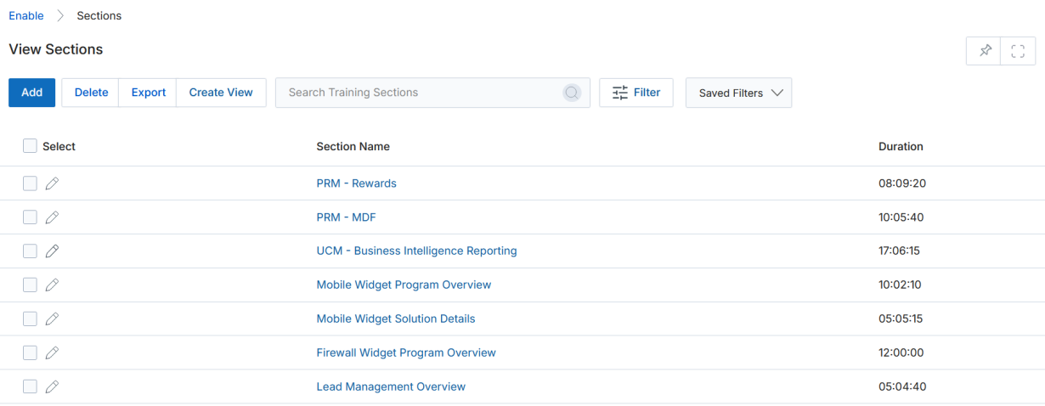The width and height of the screenshot is (1045, 406).
Task: Open Lead Management Overview link
Action: coord(391,387)
